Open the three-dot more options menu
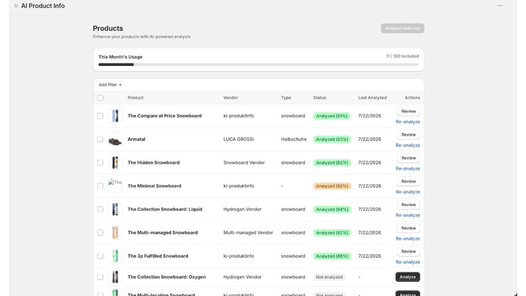Viewport: 526px width, 296px height. tap(499, 6)
